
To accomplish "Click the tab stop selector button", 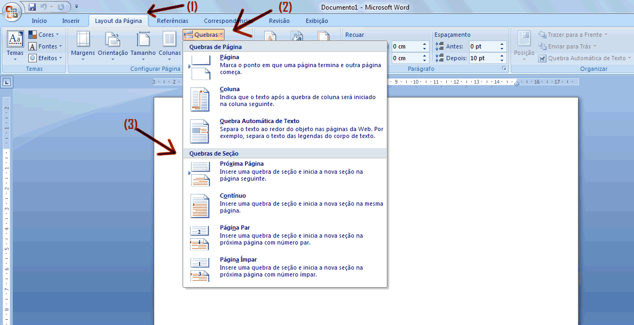I will [x=7, y=83].
